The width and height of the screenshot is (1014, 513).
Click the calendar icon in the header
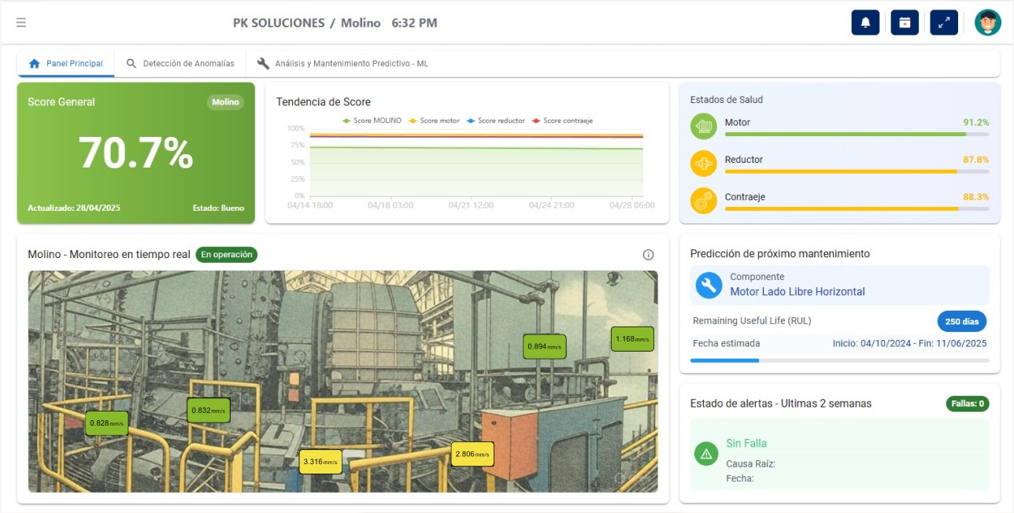click(905, 22)
